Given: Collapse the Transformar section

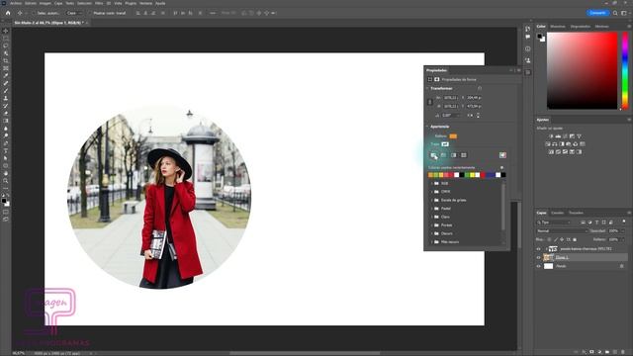Looking at the screenshot, I should 427,88.
